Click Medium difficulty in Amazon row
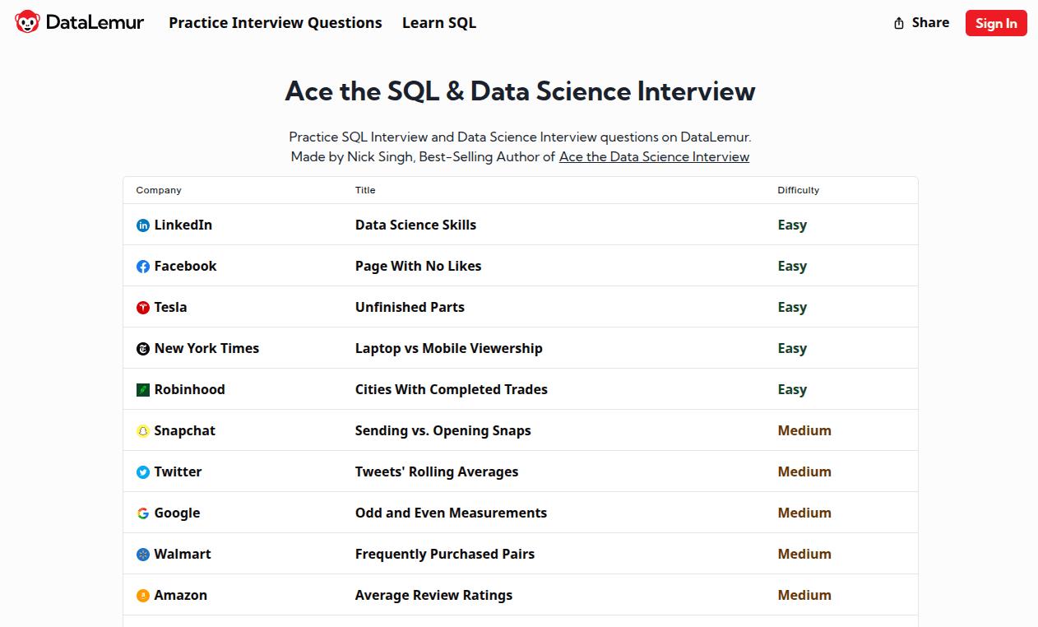The height and width of the screenshot is (627, 1038). (804, 595)
